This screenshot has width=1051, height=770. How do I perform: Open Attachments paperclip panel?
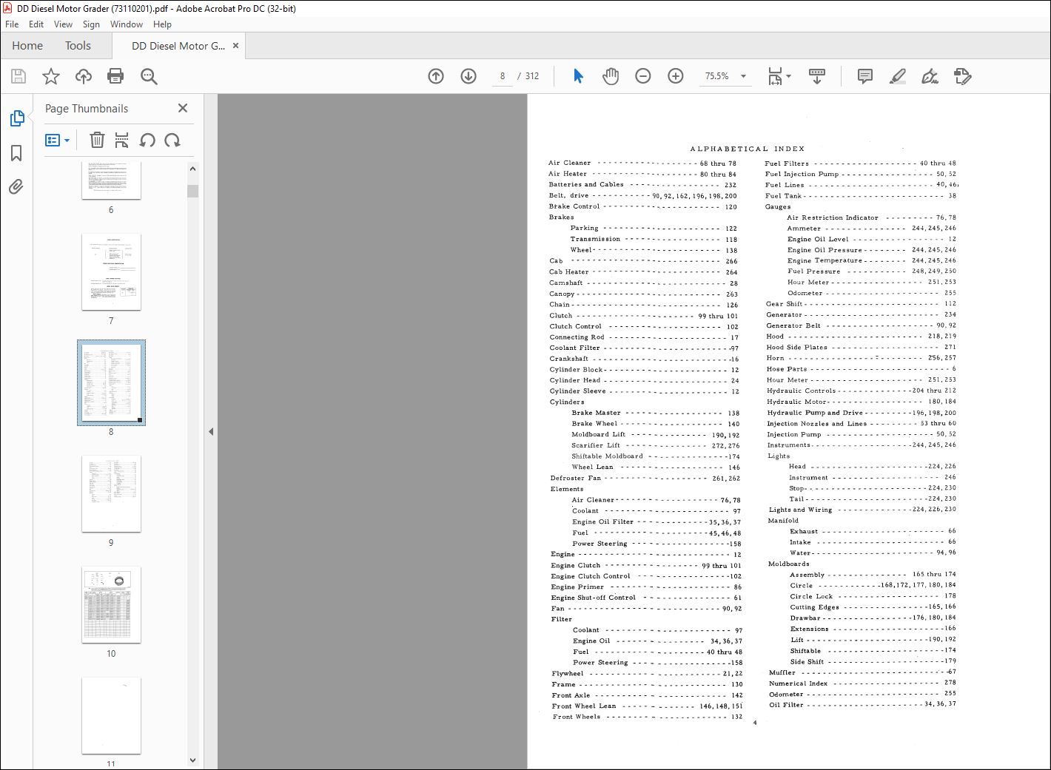point(16,186)
